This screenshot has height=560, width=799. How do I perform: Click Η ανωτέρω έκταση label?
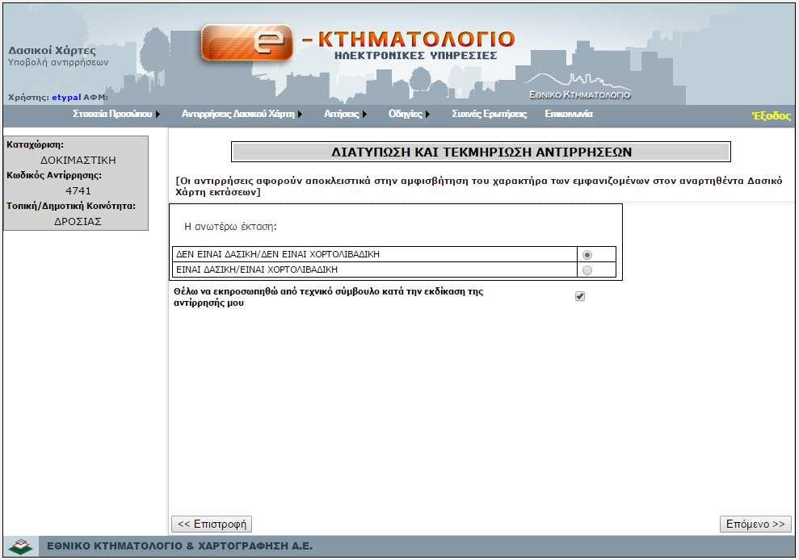point(230,227)
